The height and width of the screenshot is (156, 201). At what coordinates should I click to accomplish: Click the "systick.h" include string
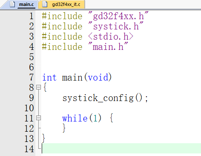click(x=116, y=26)
